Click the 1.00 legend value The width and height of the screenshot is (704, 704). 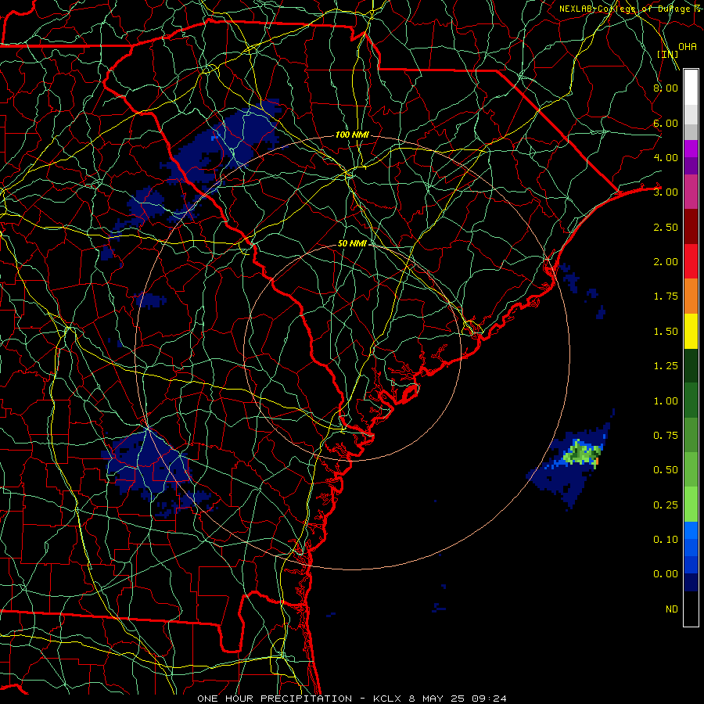666,401
